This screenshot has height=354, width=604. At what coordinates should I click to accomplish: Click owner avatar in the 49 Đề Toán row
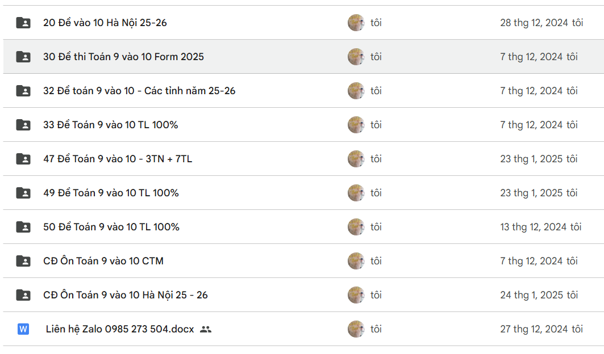click(356, 193)
